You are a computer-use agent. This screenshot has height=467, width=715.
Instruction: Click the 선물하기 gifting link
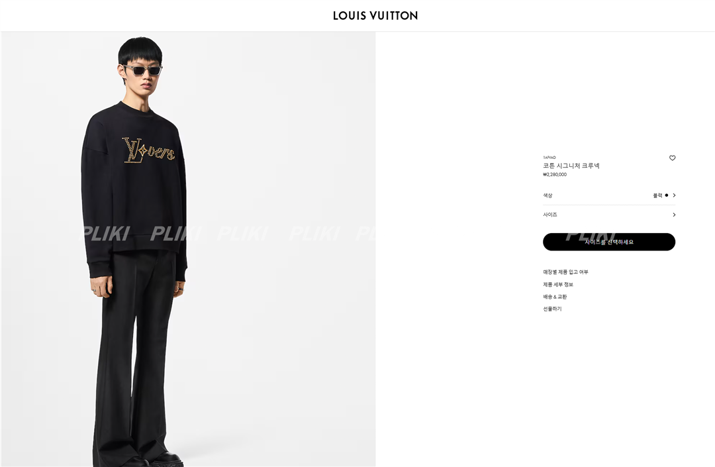pyautogui.click(x=552, y=309)
